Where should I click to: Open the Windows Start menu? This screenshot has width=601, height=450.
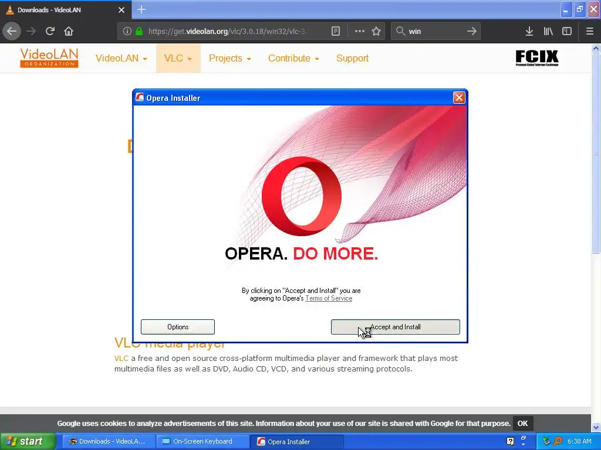(x=28, y=441)
